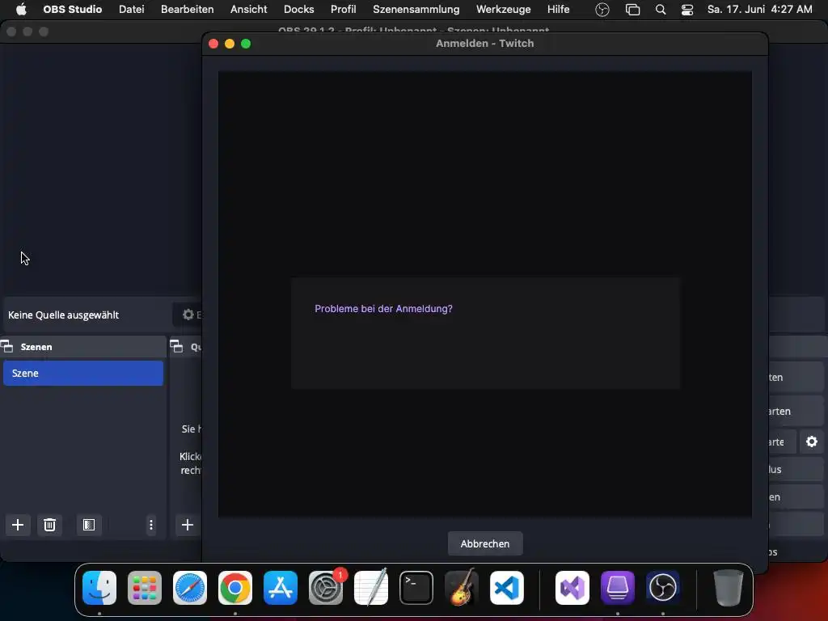Open the purple disk utility app in Dock
This screenshot has height=621, width=828.
[618, 588]
